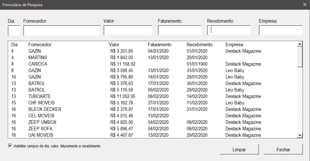Image resolution: width=310 pixels, height=161 pixels.
Task: Click the Fechar button
Action: click(283, 150)
